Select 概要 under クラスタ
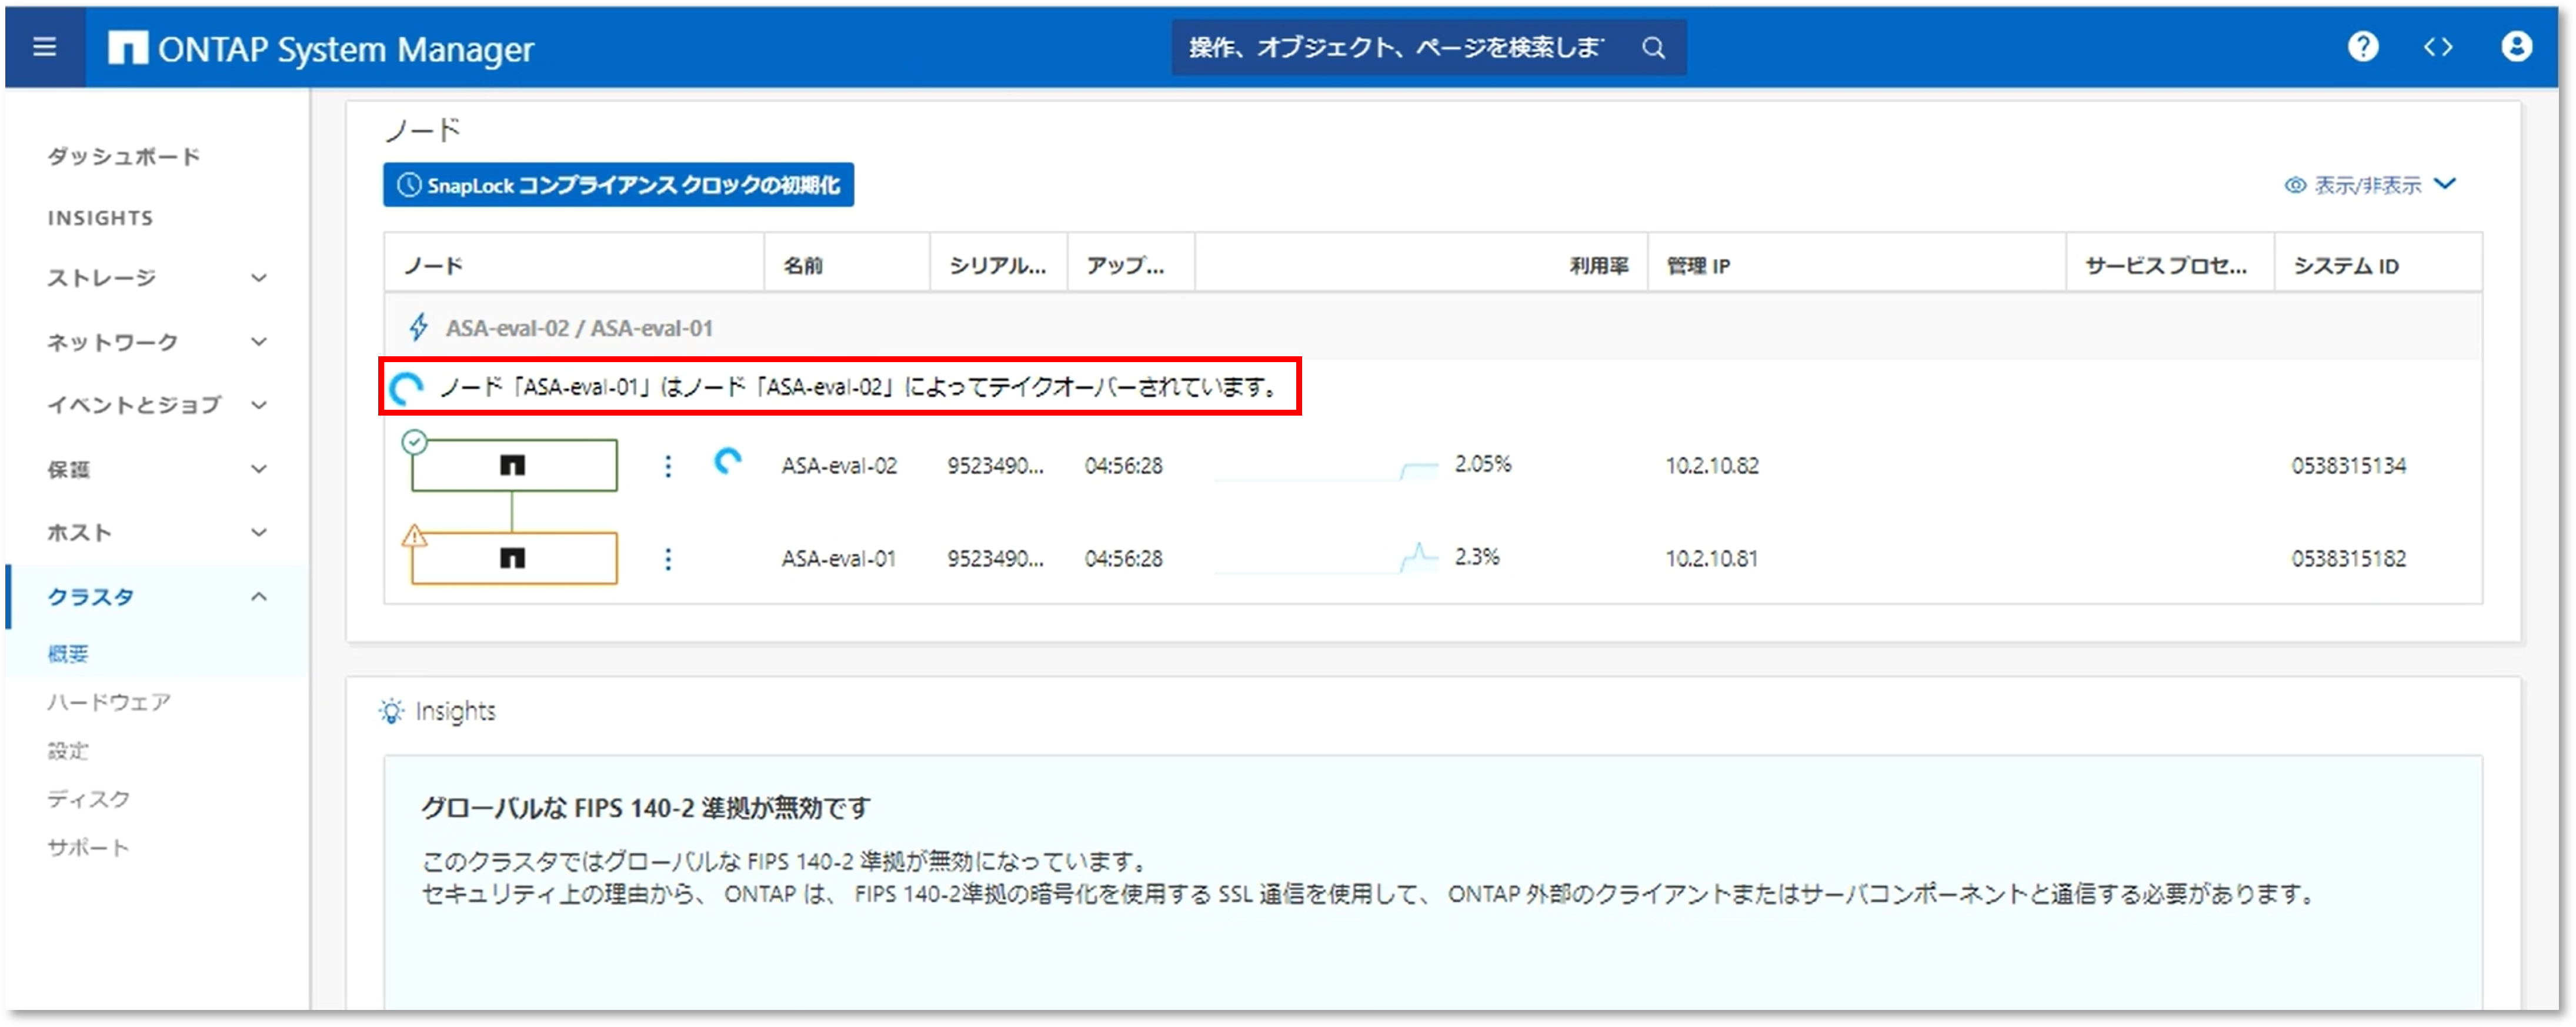2576x1027 pixels. [68, 653]
